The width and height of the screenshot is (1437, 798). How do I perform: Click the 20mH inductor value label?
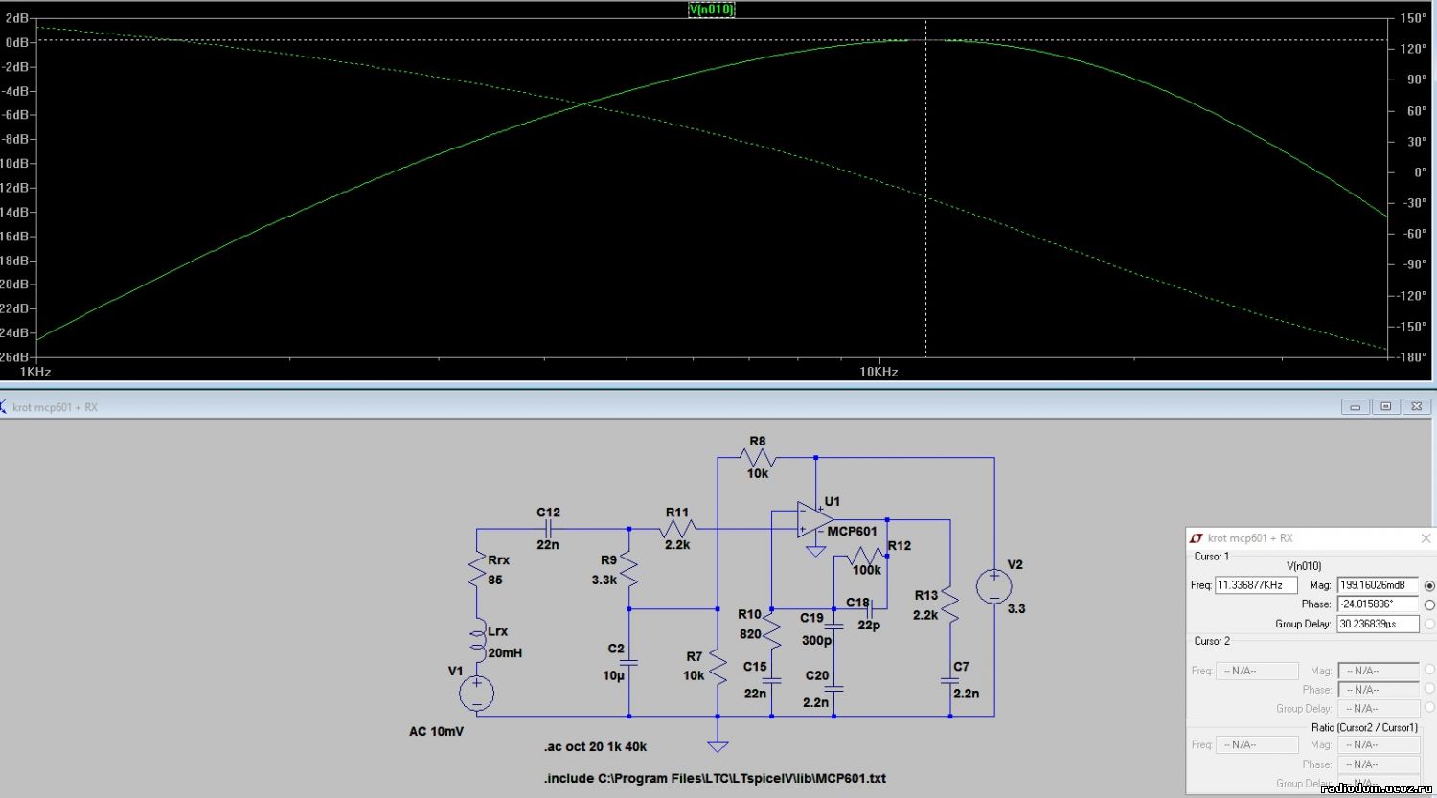pyautogui.click(x=505, y=652)
